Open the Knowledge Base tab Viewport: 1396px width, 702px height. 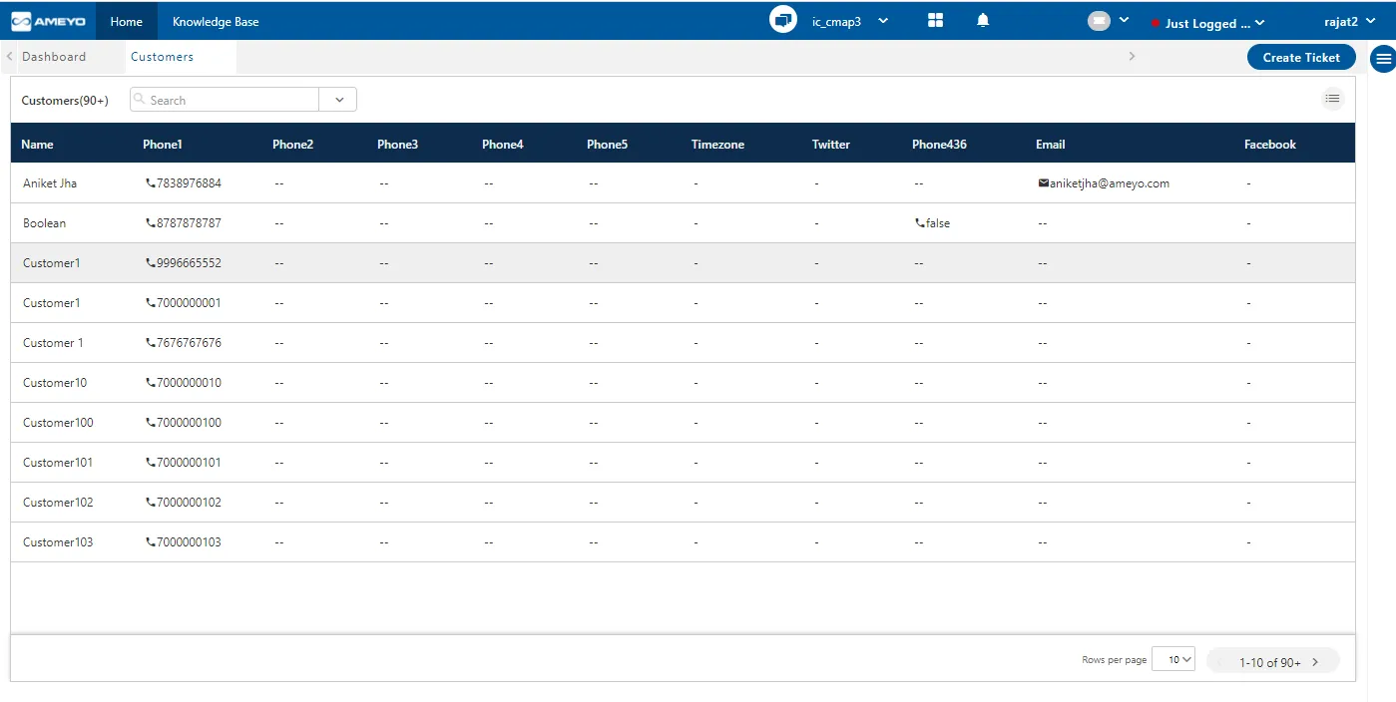[x=216, y=21]
